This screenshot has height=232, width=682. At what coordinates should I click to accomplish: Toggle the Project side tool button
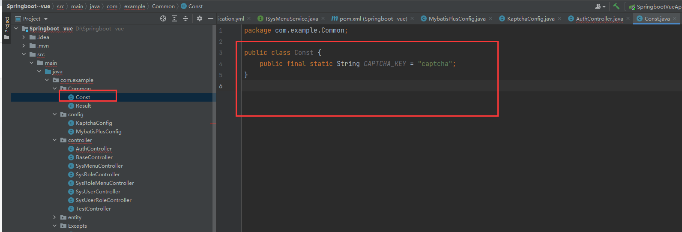click(6, 27)
